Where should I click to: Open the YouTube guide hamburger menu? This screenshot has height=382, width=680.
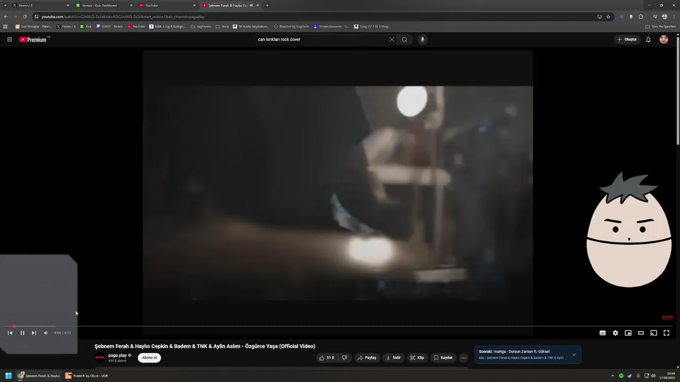9,39
